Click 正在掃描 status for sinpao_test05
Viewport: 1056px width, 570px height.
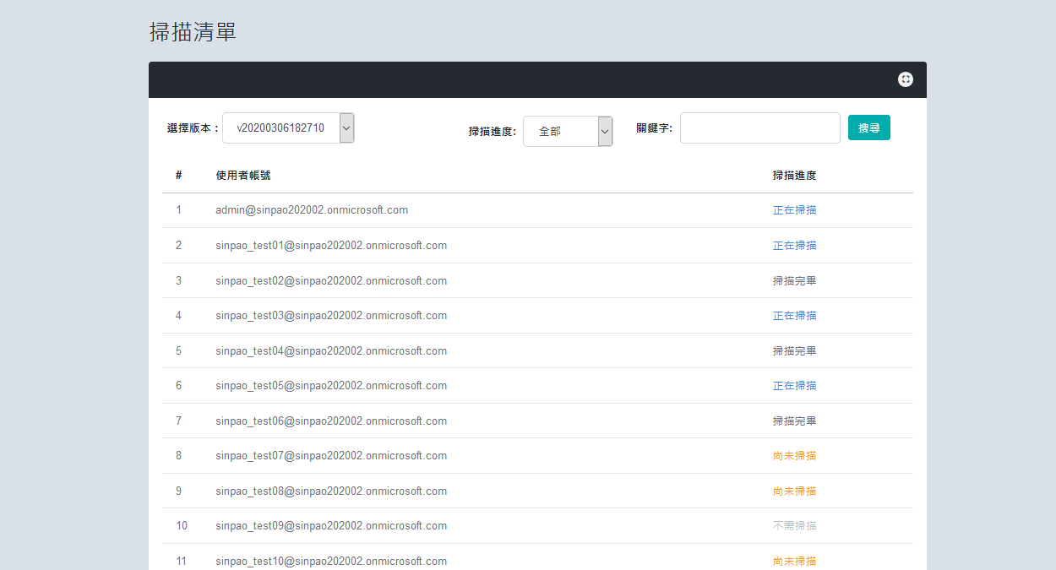pyautogui.click(x=794, y=386)
